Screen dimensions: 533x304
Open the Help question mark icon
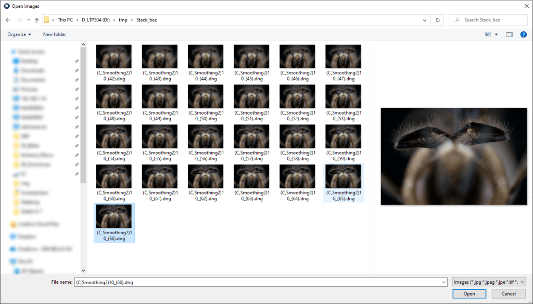(x=523, y=34)
